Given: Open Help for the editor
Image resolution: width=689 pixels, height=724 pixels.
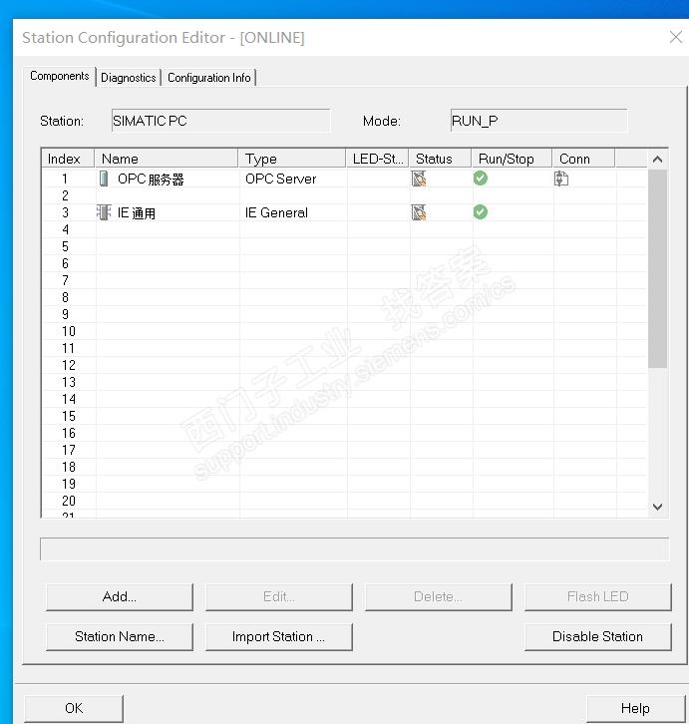Looking at the screenshot, I should (x=635, y=708).
